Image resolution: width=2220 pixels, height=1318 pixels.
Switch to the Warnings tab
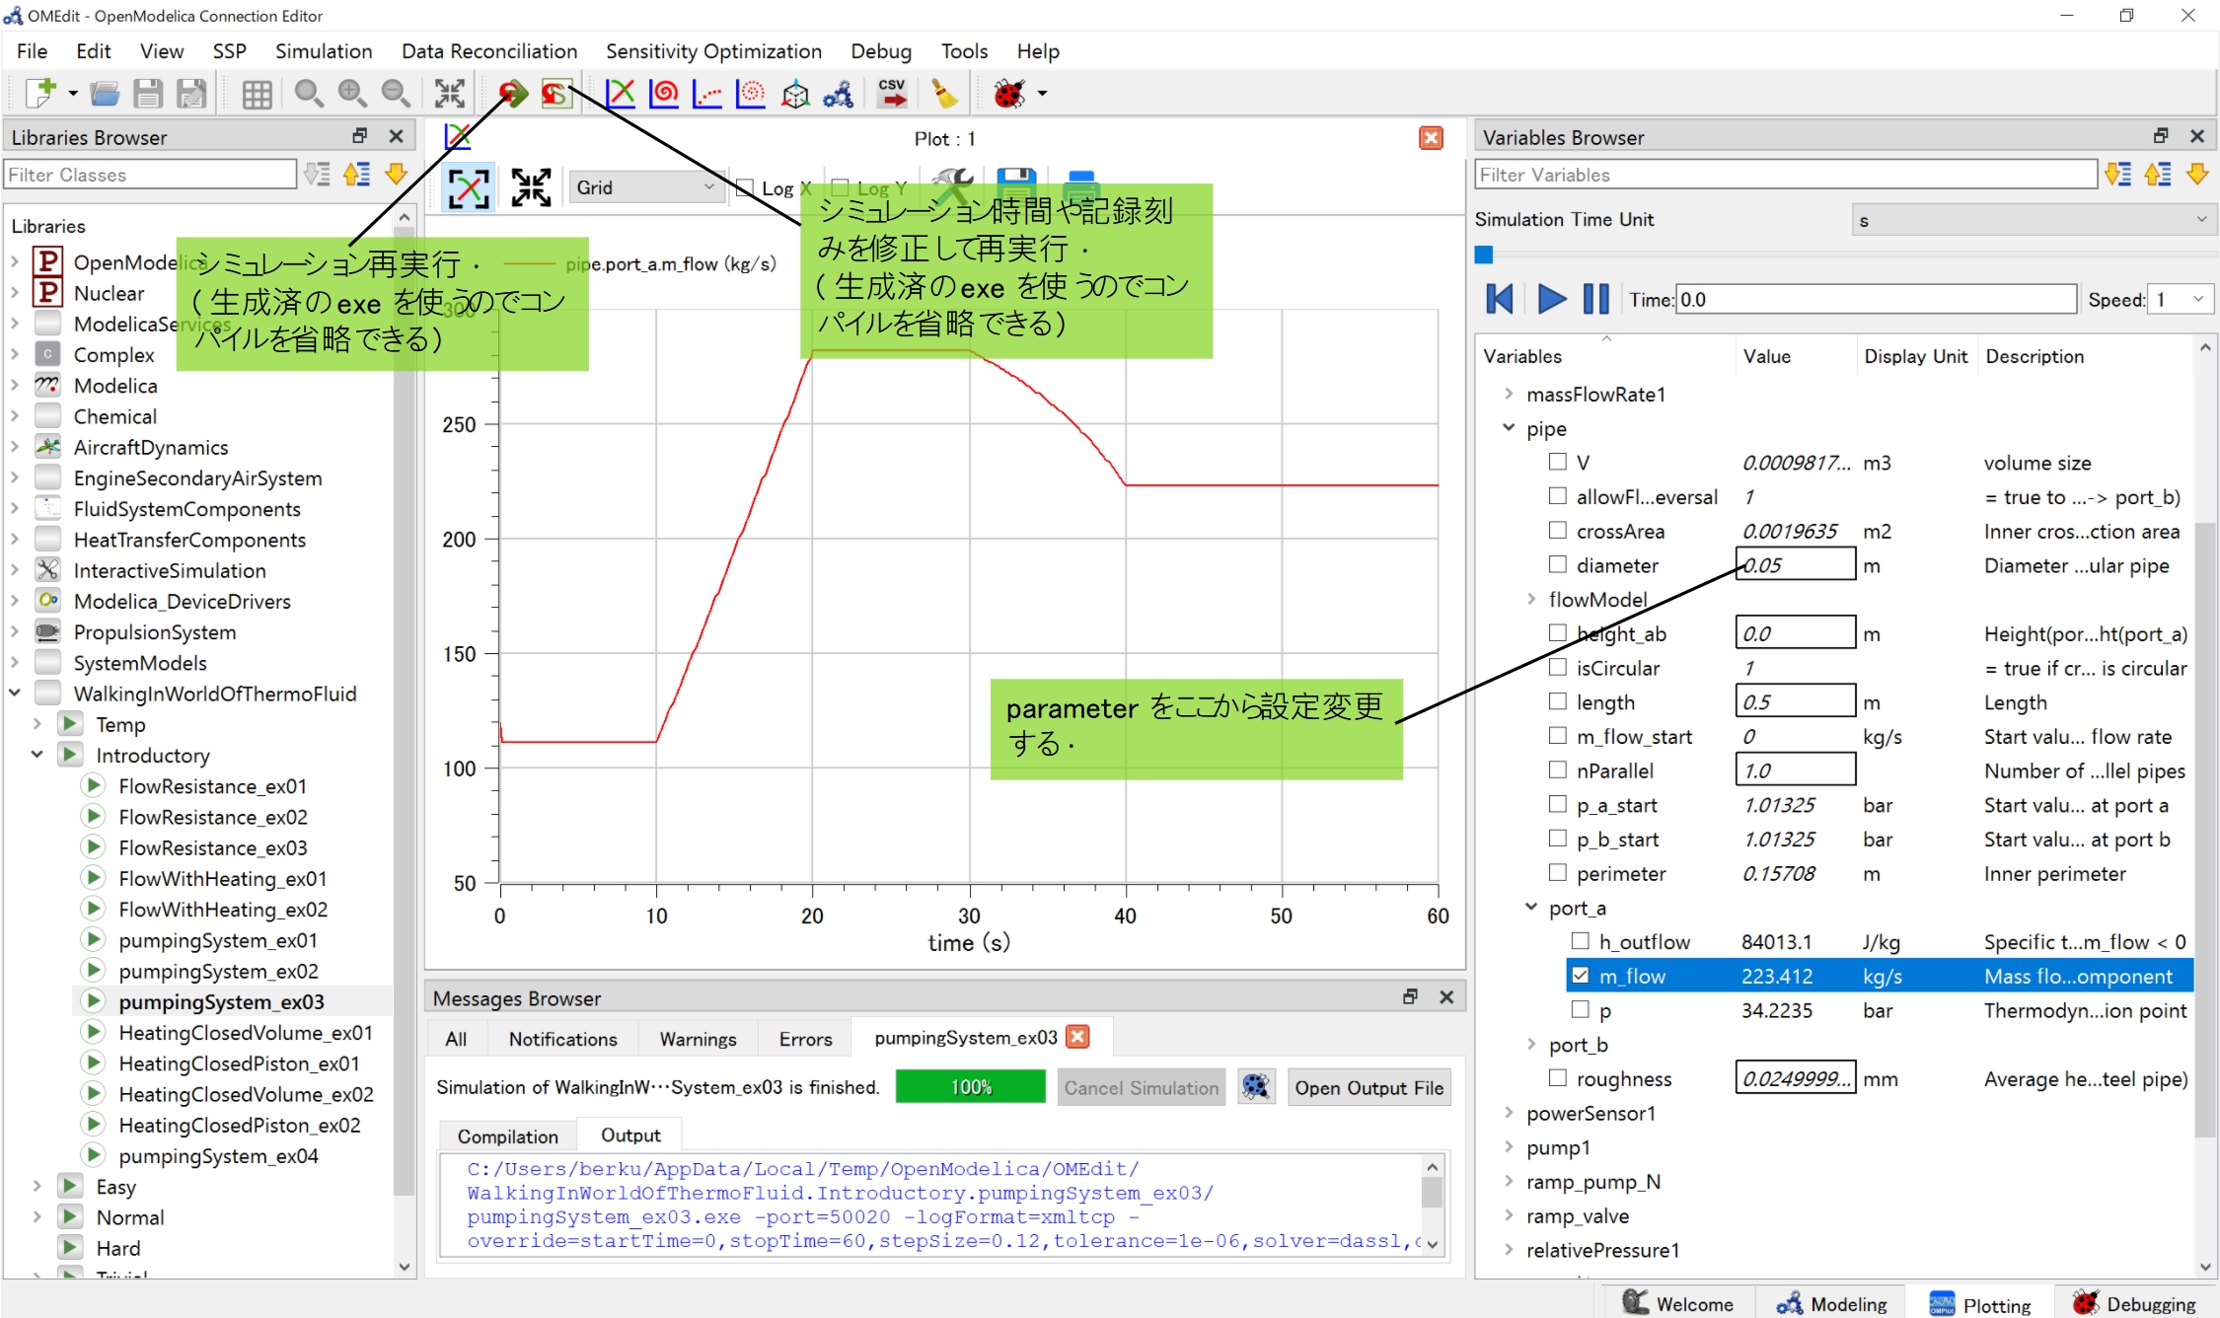pyautogui.click(x=698, y=1039)
